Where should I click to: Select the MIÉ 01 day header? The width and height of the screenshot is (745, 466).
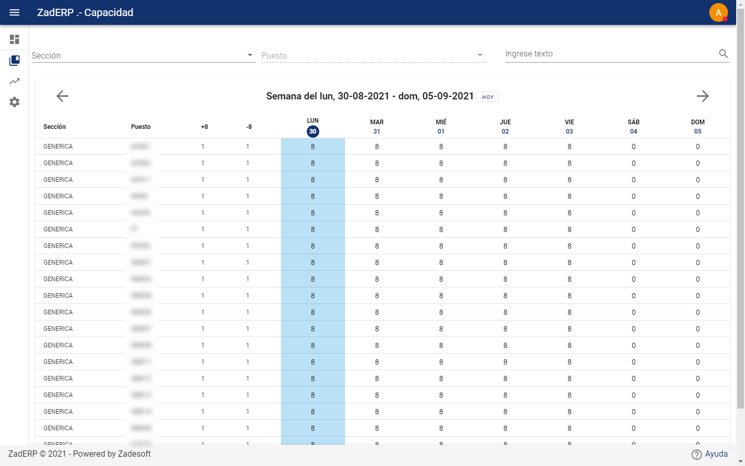point(441,127)
